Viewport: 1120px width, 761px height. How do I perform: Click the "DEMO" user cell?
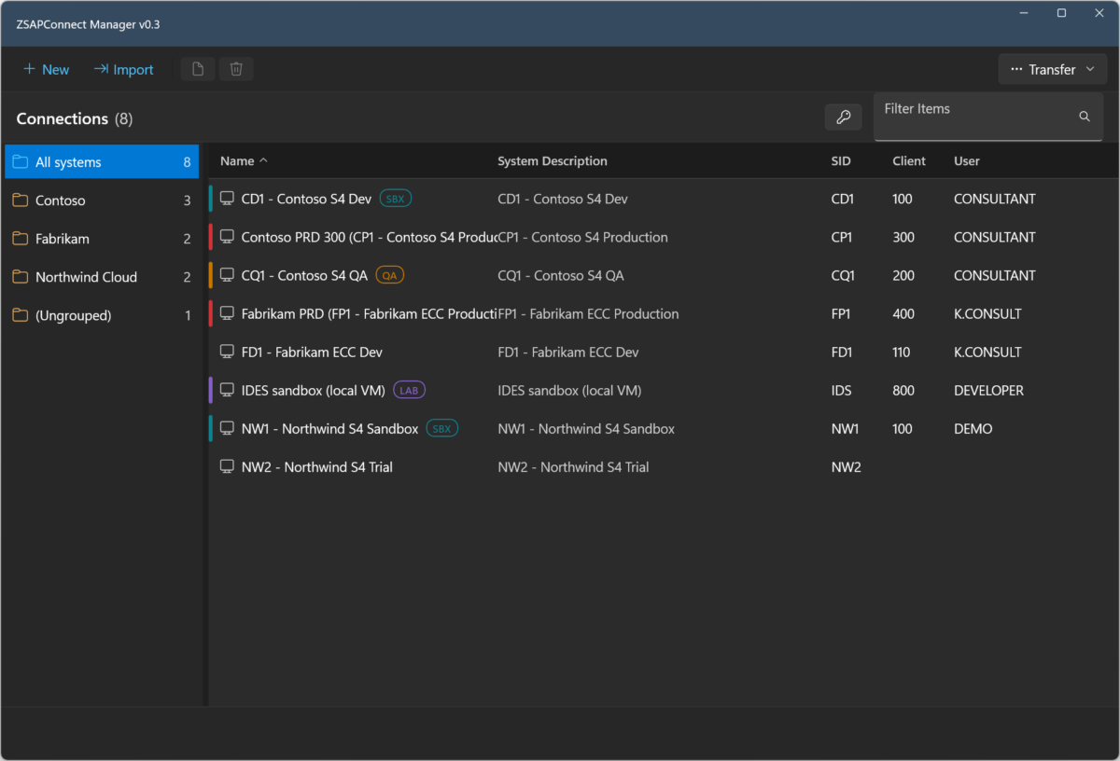[973, 428]
